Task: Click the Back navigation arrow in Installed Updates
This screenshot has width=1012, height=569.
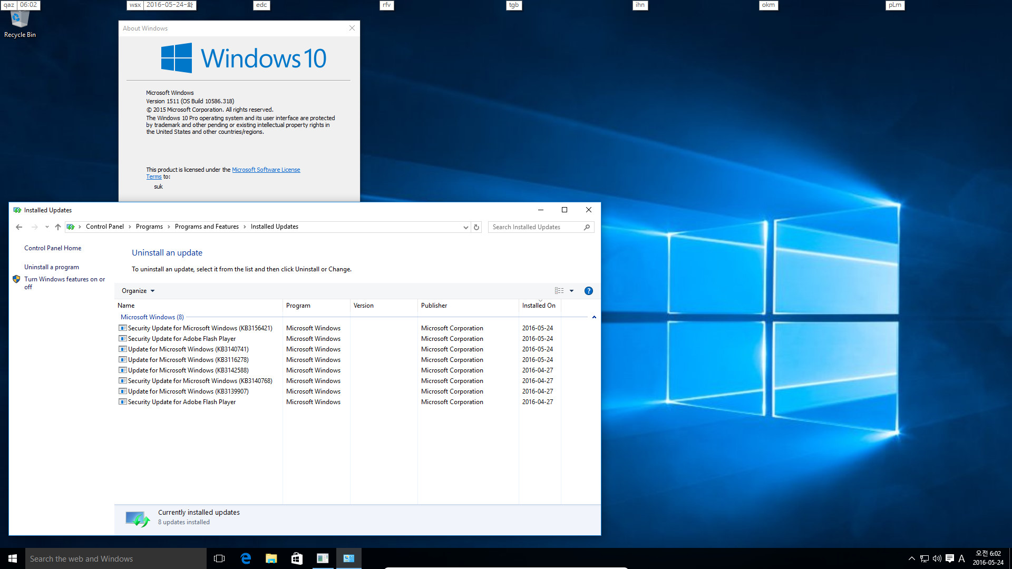Action: click(19, 227)
